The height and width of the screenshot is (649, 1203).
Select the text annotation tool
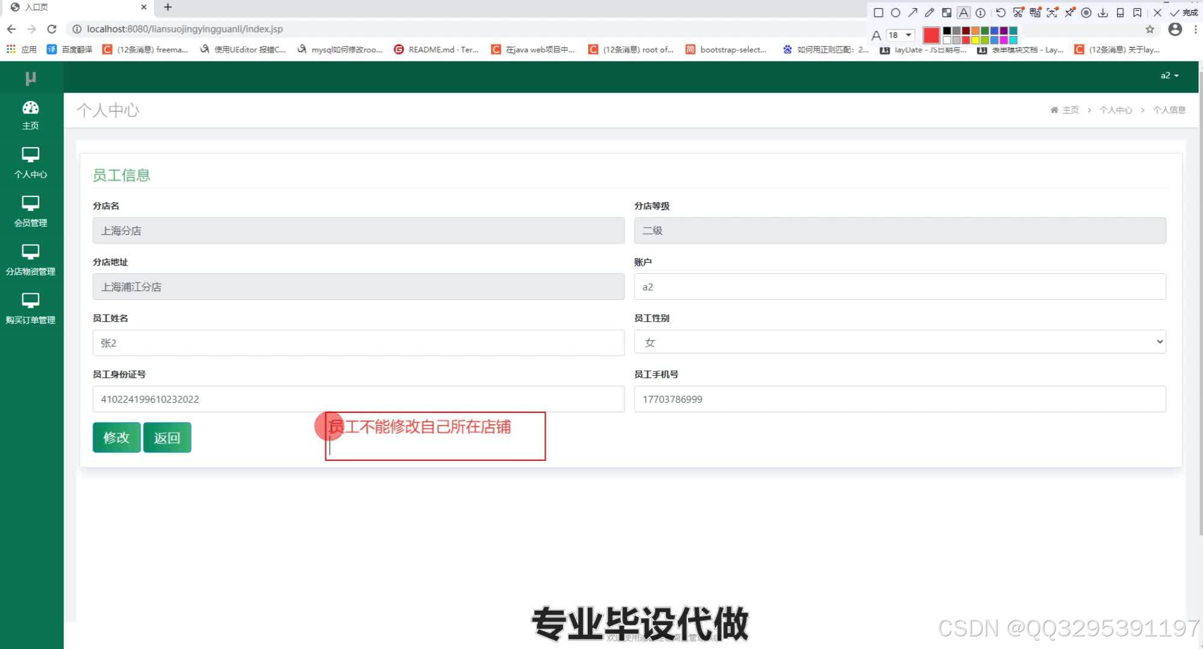tap(964, 13)
